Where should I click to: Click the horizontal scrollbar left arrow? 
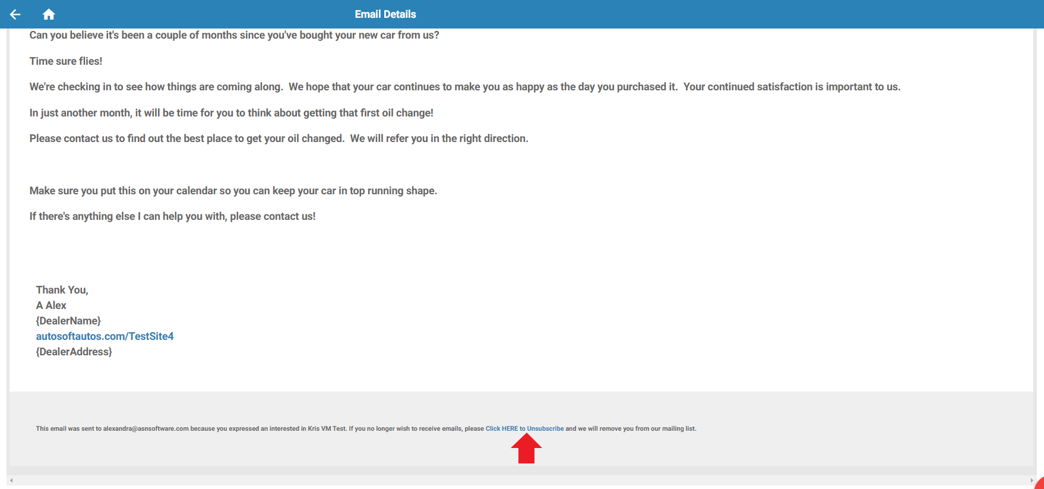[11, 480]
